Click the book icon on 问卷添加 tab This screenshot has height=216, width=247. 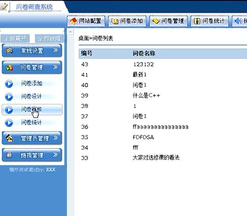click(x=114, y=21)
